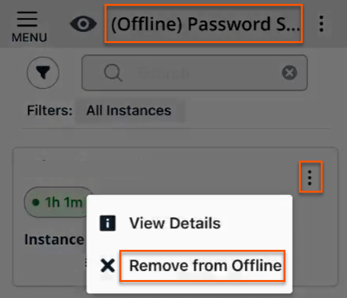Click the info icon beside View Details
This screenshot has height=298, width=347.
pos(108,223)
